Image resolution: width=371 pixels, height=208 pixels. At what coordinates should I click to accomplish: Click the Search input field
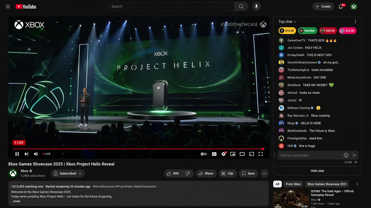(x=171, y=6)
